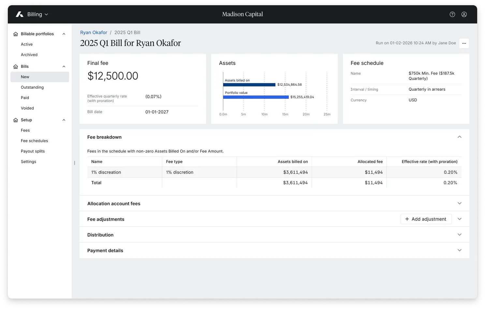Click the $15,255,419.04 chart value label
This screenshot has height=309, width=485.
pos(302,97)
